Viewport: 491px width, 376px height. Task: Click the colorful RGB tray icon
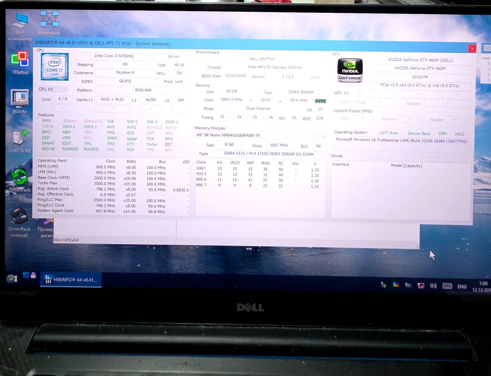[x=396, y=285]
